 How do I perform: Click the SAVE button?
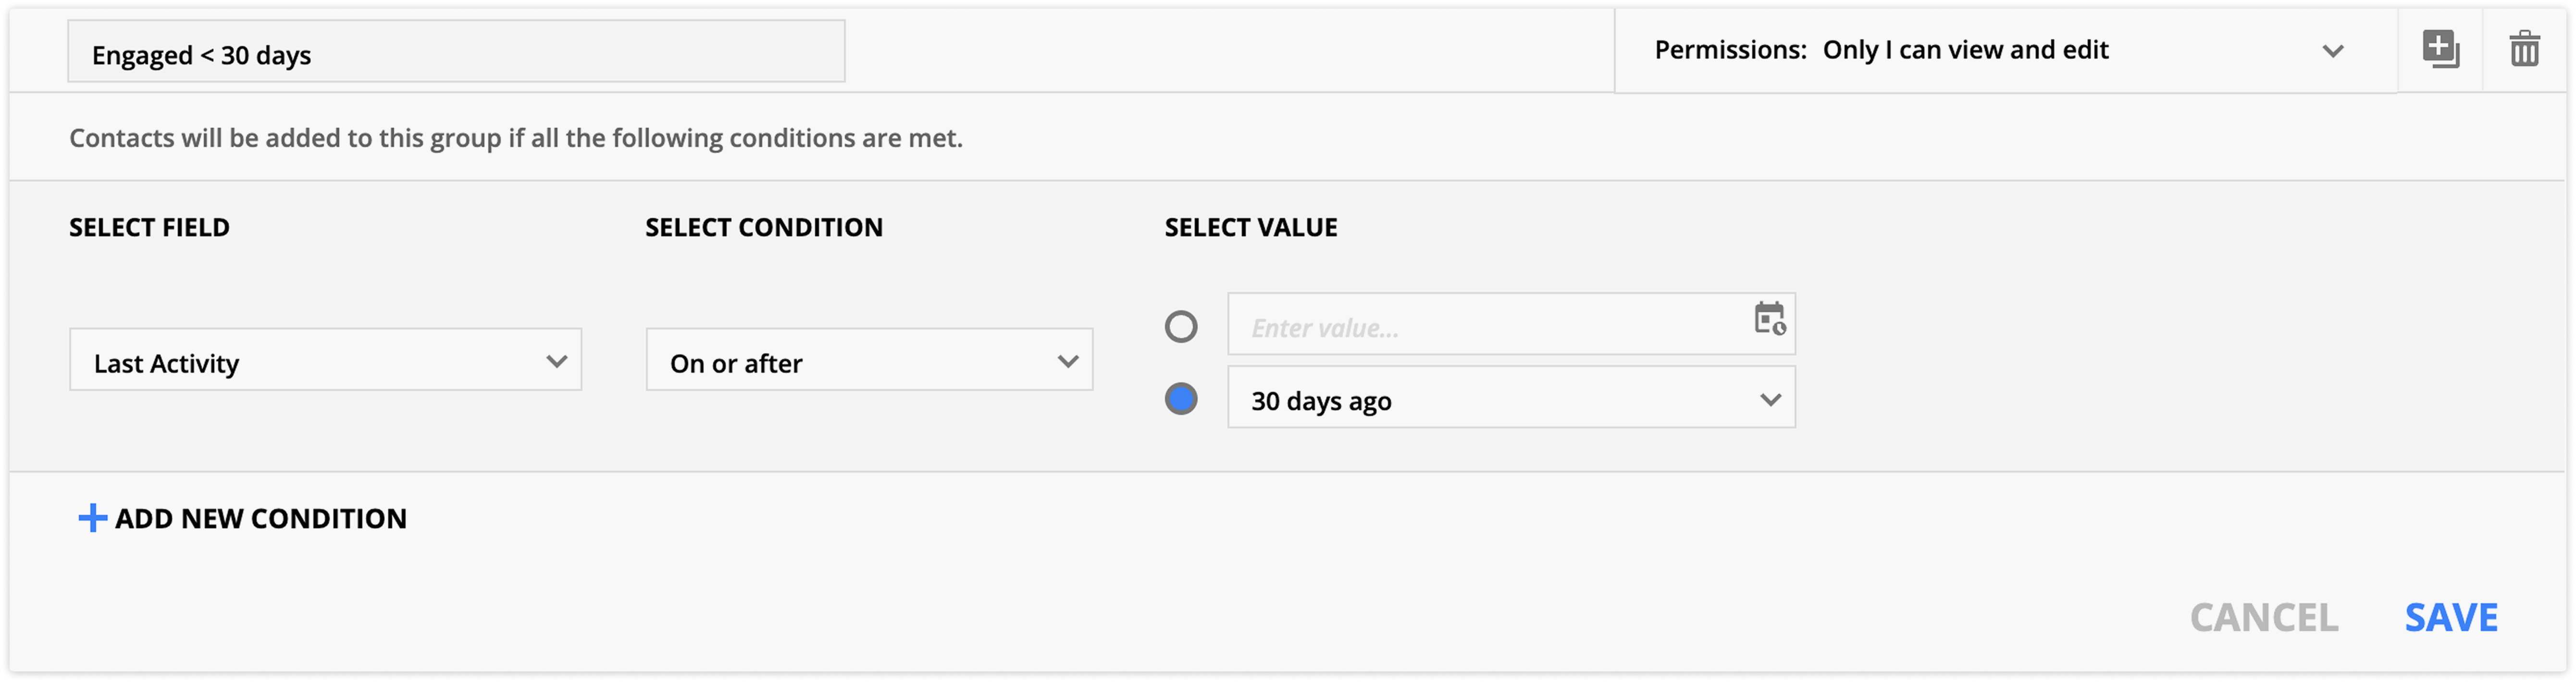coord(2450,618)
